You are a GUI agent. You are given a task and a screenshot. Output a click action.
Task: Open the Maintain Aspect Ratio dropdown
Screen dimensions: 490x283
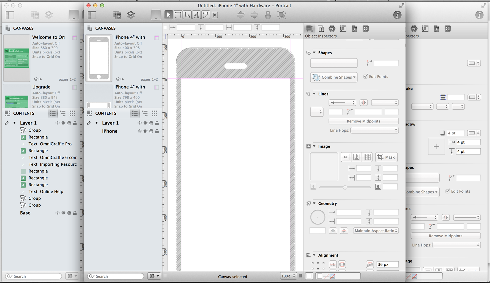[x=376, y=231]
